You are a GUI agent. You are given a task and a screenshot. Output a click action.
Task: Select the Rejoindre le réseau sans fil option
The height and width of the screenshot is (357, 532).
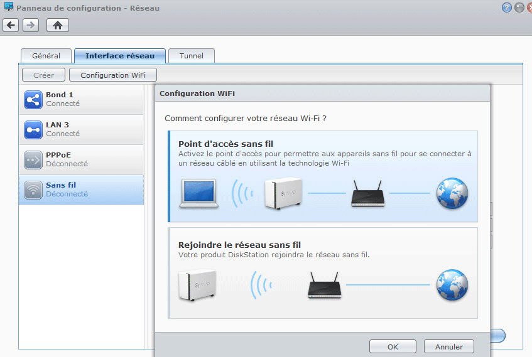323,273
